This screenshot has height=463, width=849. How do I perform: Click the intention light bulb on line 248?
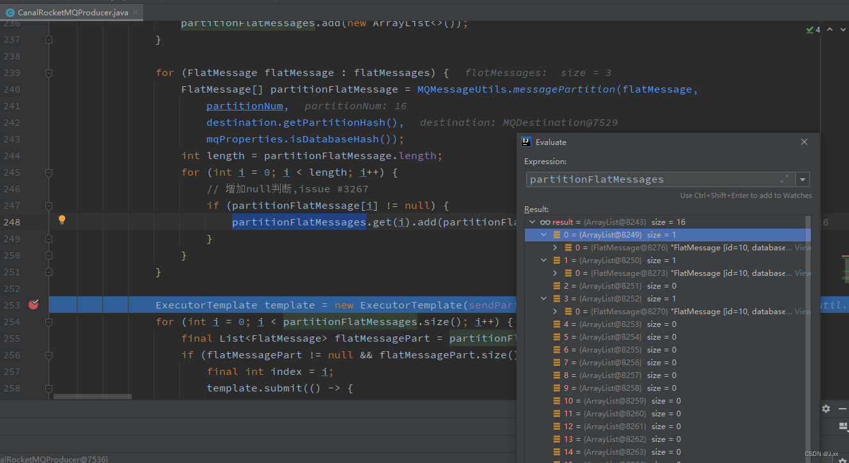pyautogui.click(x=62, y=220)
